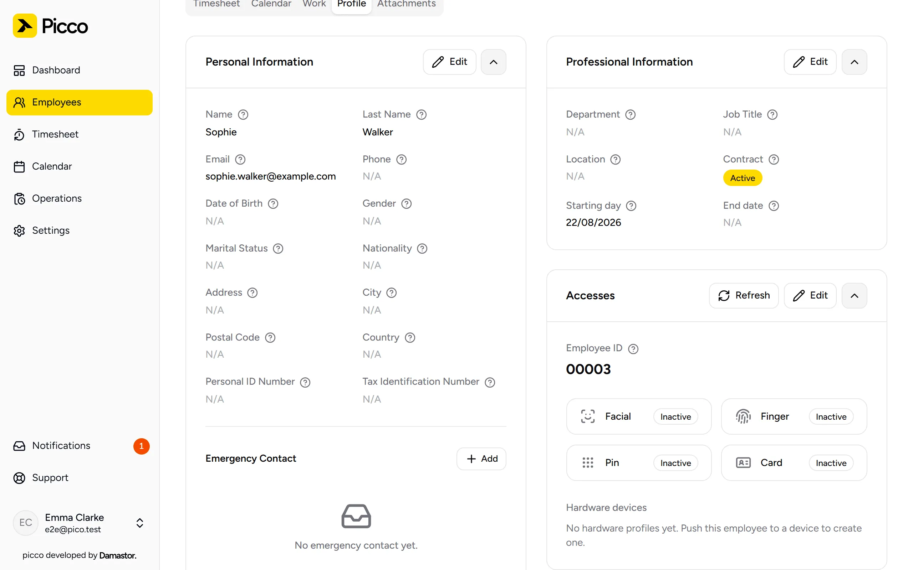Click help icon beside Tax Identification Number
913x570 pixels.
click(x=490, y=382)
